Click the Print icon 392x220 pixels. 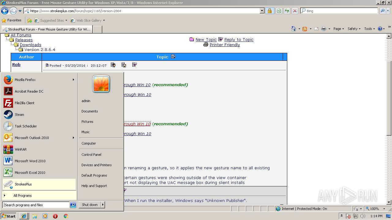pyautogui.click(x=324, y=29)
